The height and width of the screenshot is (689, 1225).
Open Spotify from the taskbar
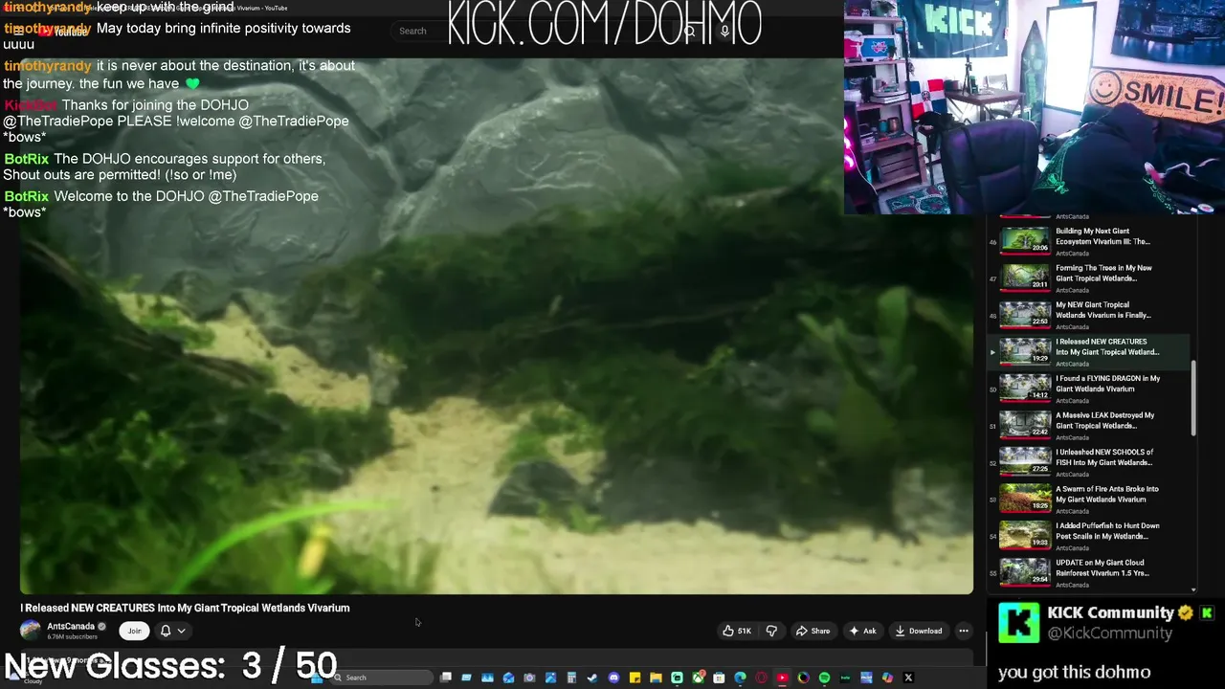(x=824, y=678)
